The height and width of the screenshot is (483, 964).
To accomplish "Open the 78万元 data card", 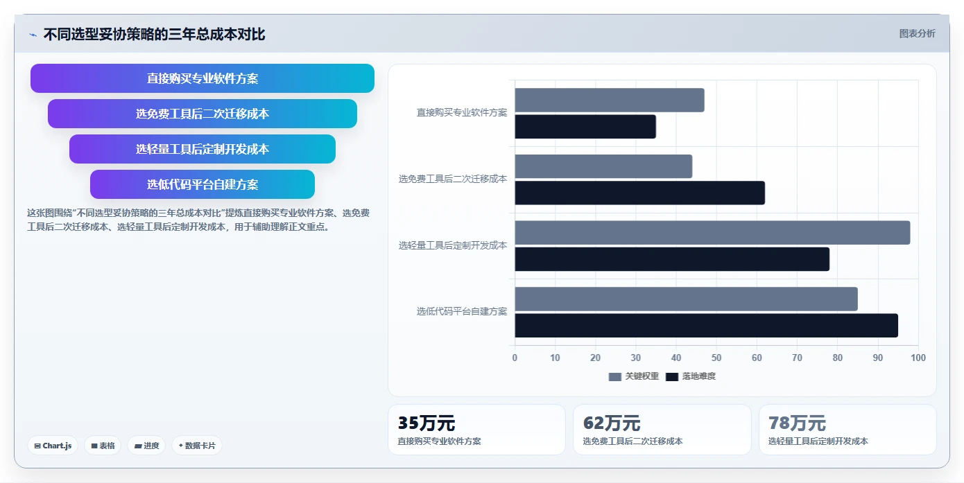I will point(847,430).
